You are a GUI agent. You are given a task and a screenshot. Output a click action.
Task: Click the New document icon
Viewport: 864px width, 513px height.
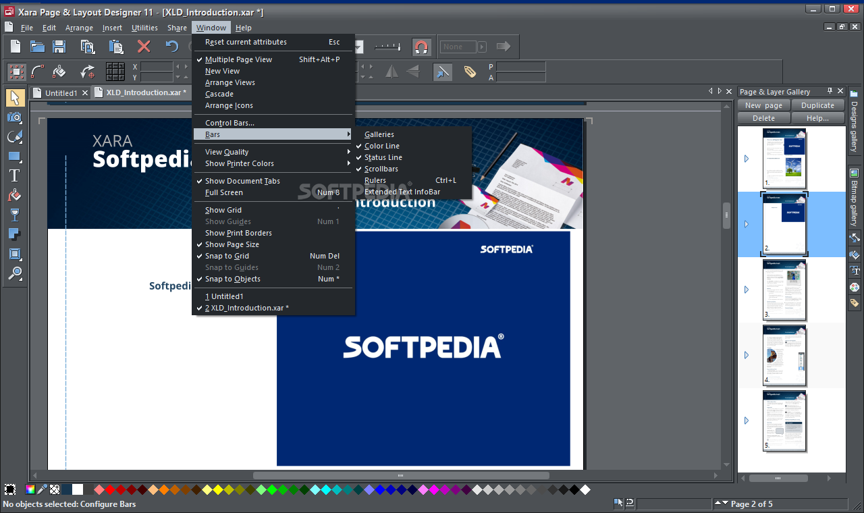15,47
